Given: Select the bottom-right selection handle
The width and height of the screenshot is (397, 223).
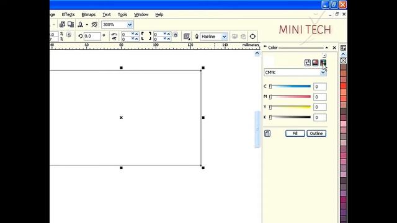Looking at the screenshot, I should coord(203,168).
